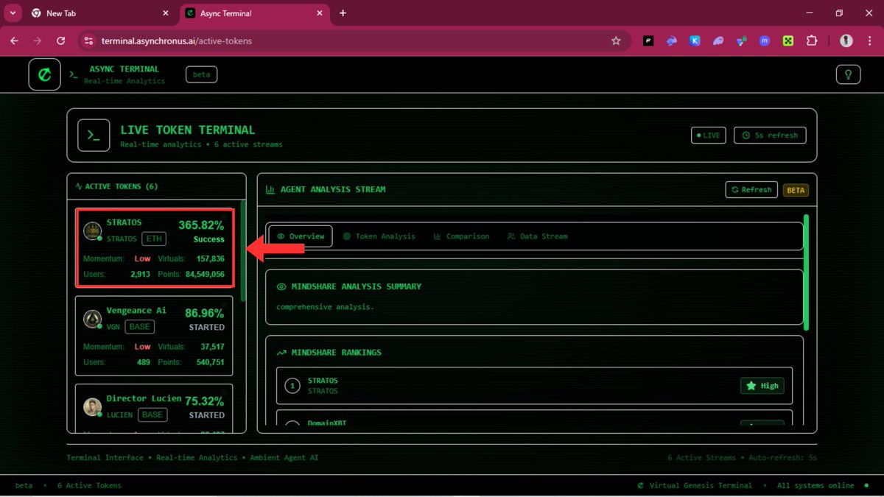Screen dimensions: 884x497
Task: Click the rank 1 circle for STRATOS
Action: click(292, 386)
